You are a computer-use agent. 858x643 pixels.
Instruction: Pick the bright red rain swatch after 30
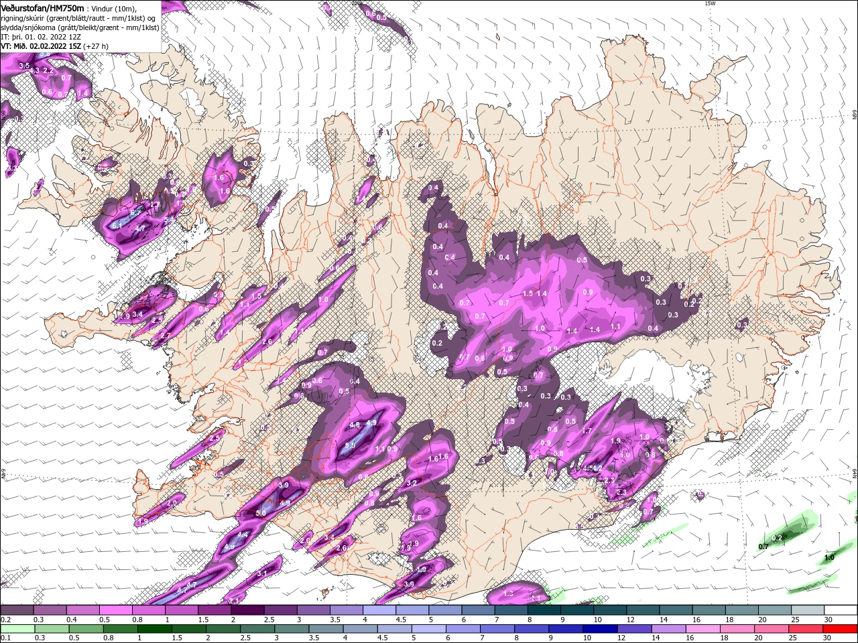[x=841, y=629]
